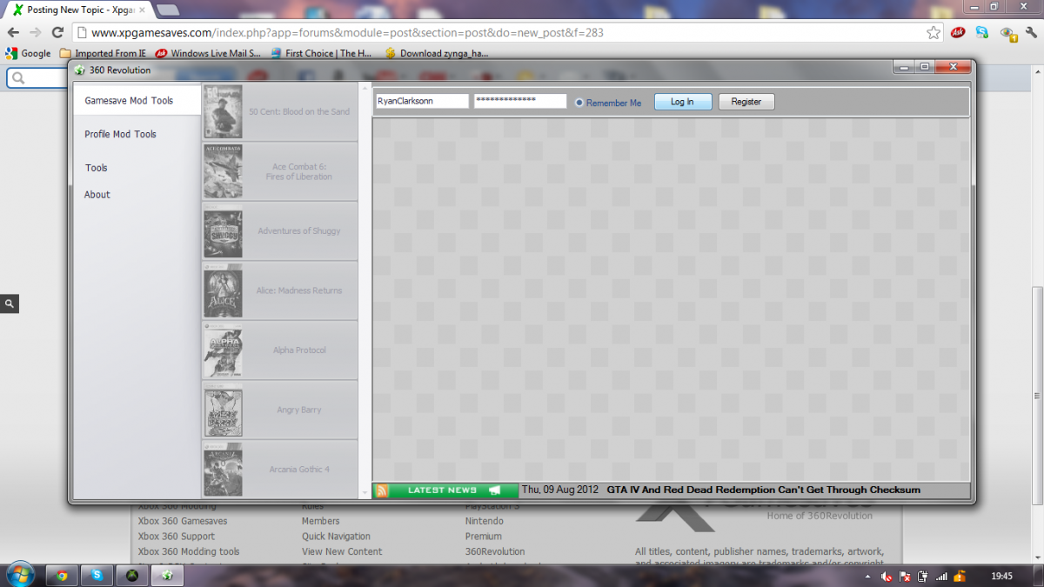This screenshot has height=587, width=1044.
Task: Click the magnifier icon on the left page edge
Action: [10, 304]
